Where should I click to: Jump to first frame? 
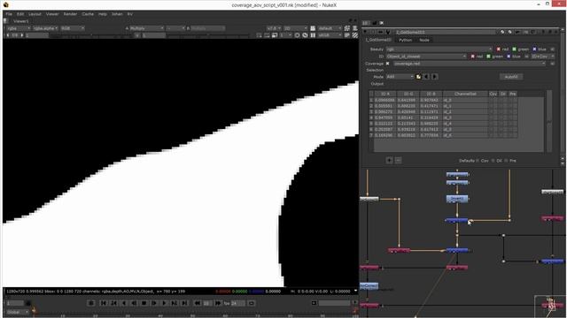(x=104, y=303)
